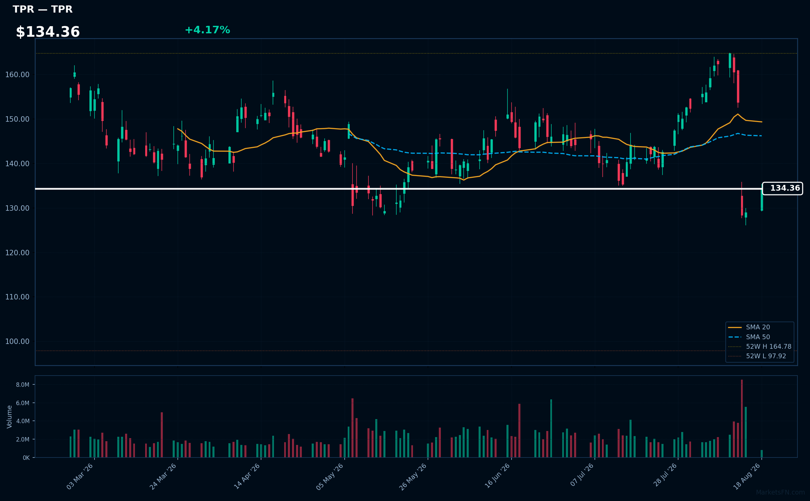Pick the "130.00" price axis label

tap(17, 208)
